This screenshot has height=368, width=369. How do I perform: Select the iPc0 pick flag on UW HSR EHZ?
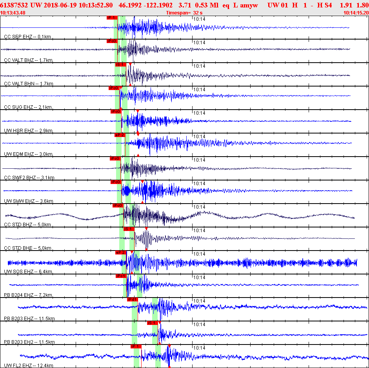[116, 112]
